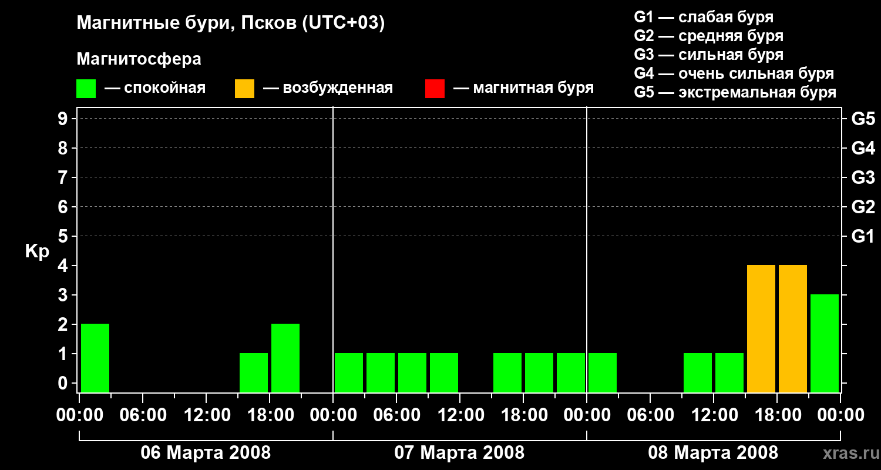
Task: Click the orange bar for 15:00–18:00 on 08 Марта
Action: point(761,328)
